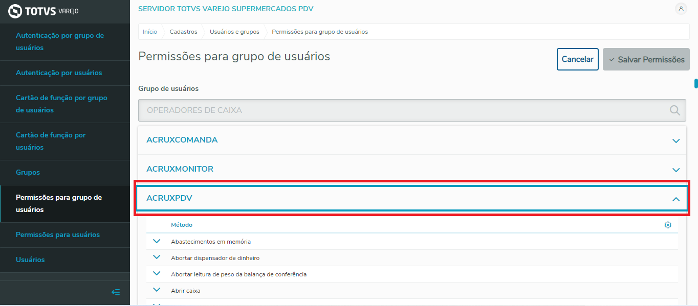Click the Grupo de usuários label
The width and height of the screenshot is (698, 306).
coord(168,88)
